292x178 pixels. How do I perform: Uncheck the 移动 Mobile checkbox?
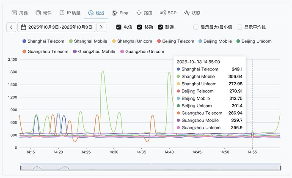pos(140,27)
